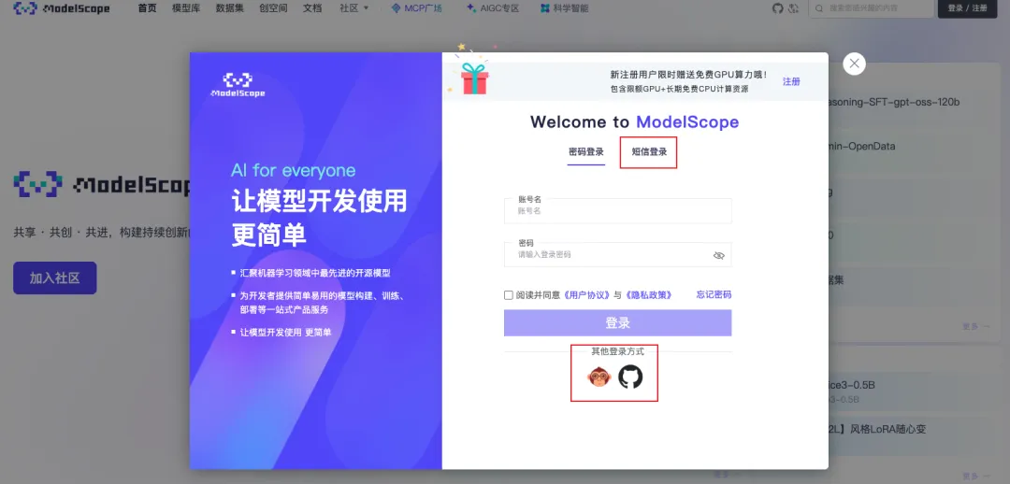
Task: Click the '其他登录方式' label
Action: click(x=618, y=351)
